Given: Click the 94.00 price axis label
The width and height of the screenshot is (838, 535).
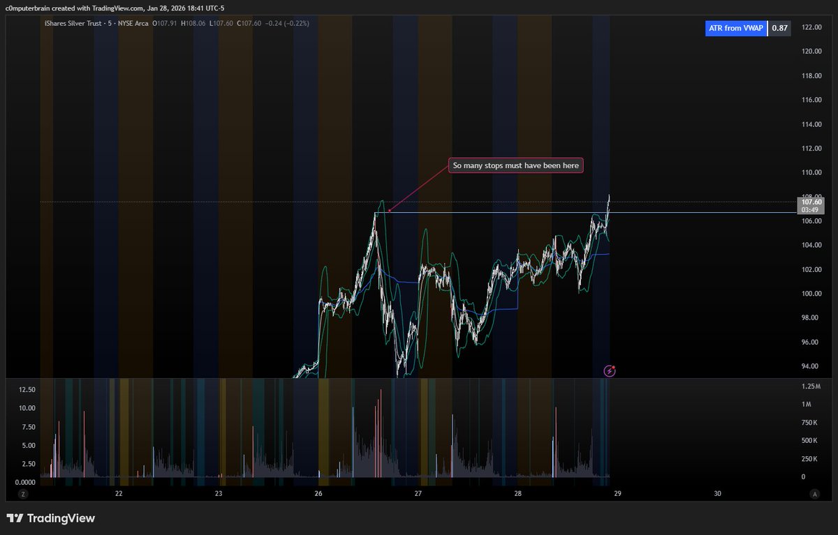Looking at the screenshot, I should [x=810, y=366].
